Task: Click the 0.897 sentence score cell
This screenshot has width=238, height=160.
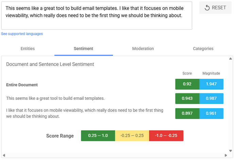Action: pos(187,114)
